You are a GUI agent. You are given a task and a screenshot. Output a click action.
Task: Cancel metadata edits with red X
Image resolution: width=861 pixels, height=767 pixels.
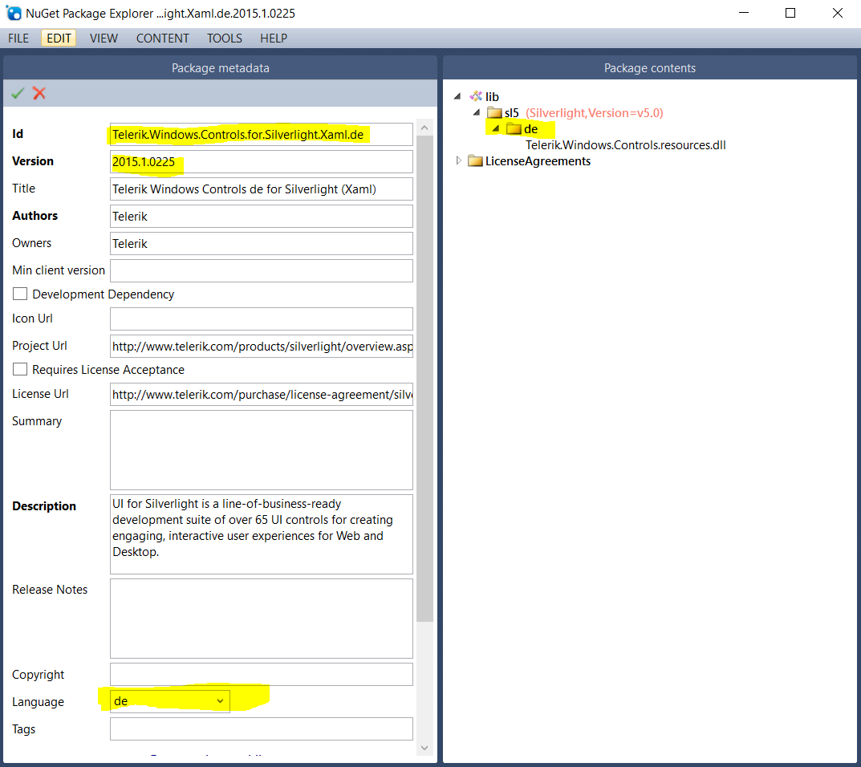click(39, 93)
